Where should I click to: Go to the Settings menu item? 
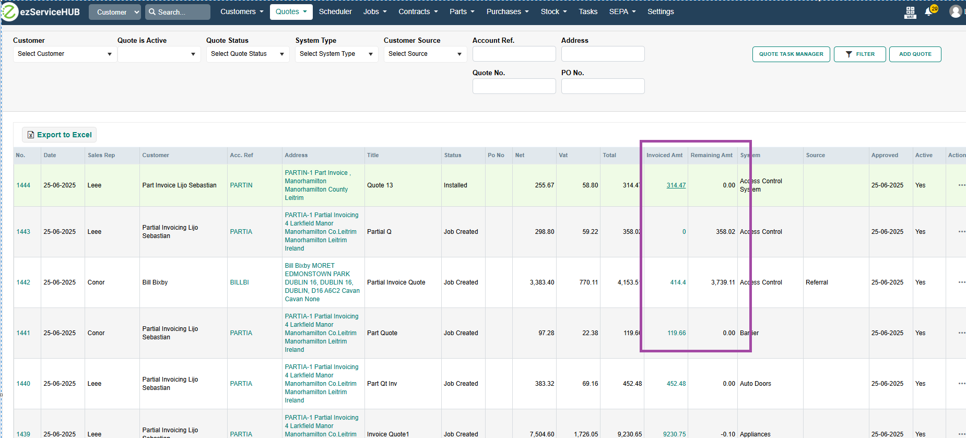tap(661, 11)
